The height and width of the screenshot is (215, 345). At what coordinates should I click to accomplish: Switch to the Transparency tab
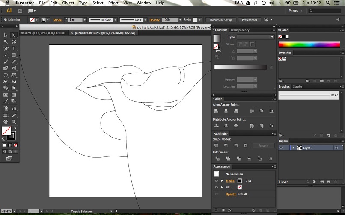click(x=240, y=30)
